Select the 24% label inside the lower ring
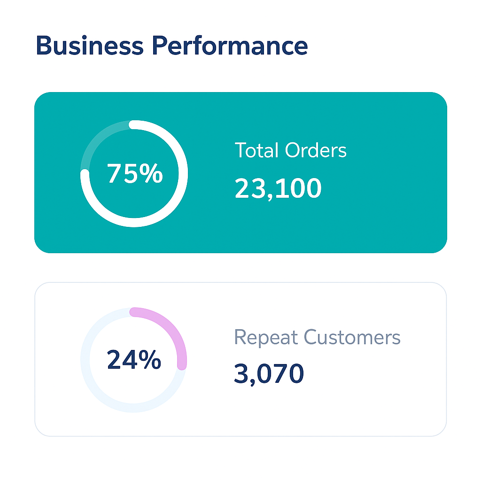 click(x=134, y=360)
